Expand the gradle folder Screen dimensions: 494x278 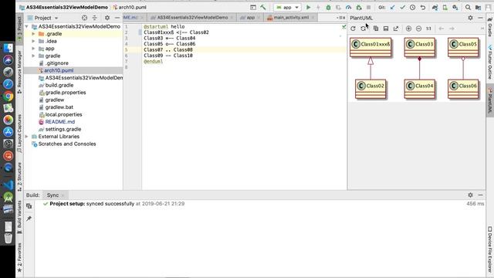(33, 56)
